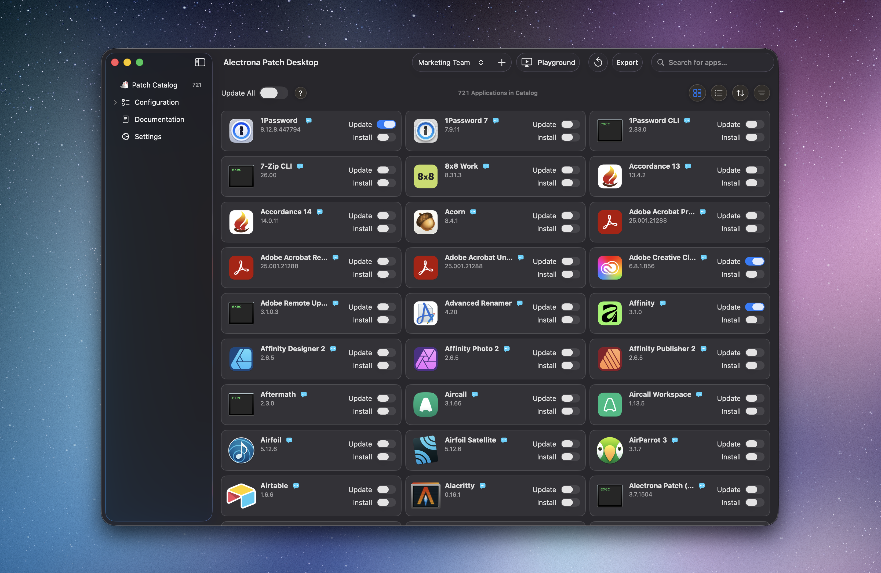This screenshot has height=573, width=881.
Task: Enable Install for AirParrot 3
Action: pos(754,457)
